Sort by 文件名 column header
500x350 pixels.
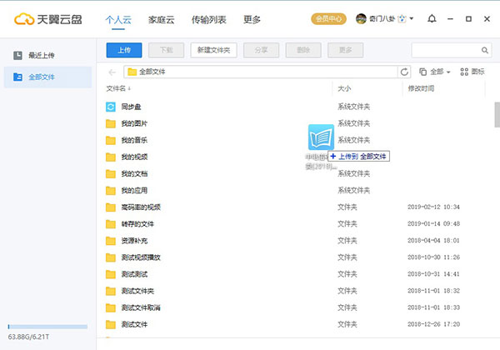point(118,87)
